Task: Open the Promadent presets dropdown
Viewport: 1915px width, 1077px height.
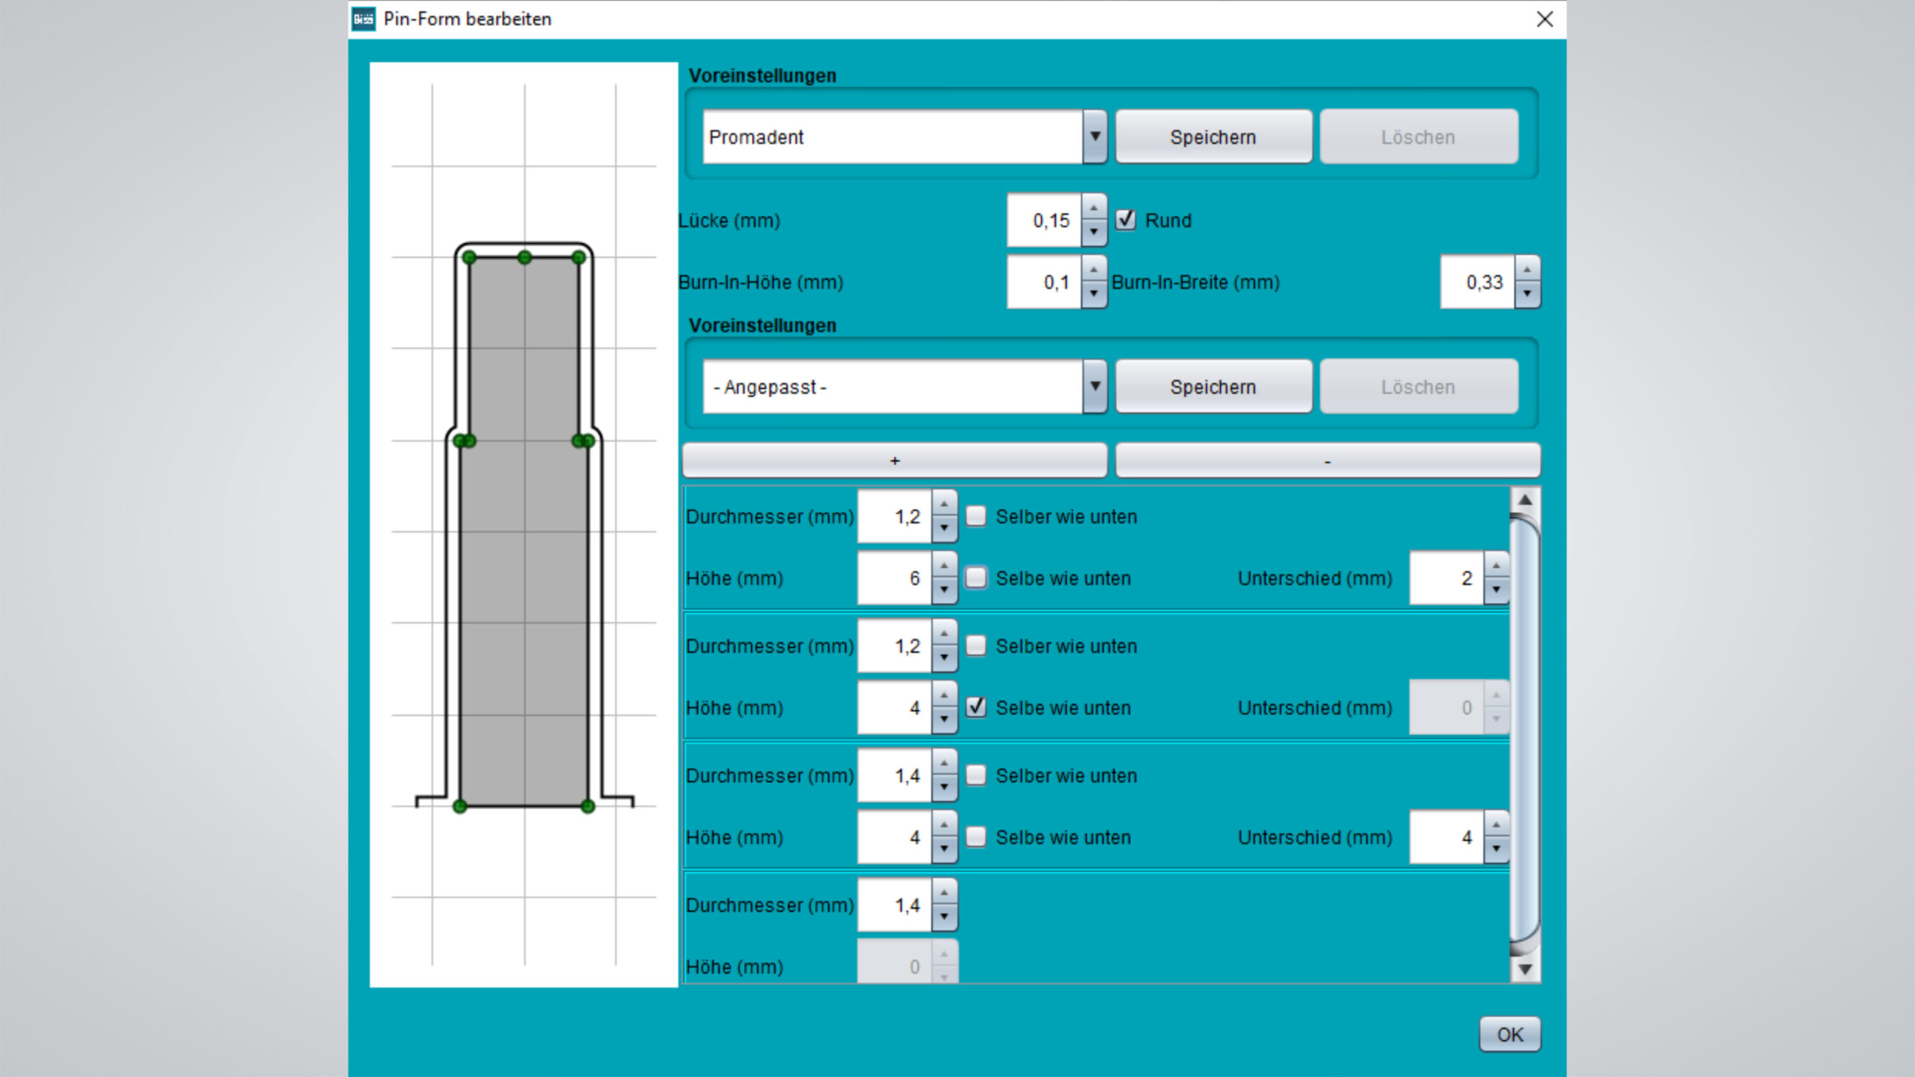Action: click(1094, 137)
